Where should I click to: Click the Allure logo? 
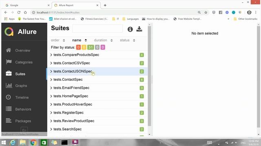21,32
